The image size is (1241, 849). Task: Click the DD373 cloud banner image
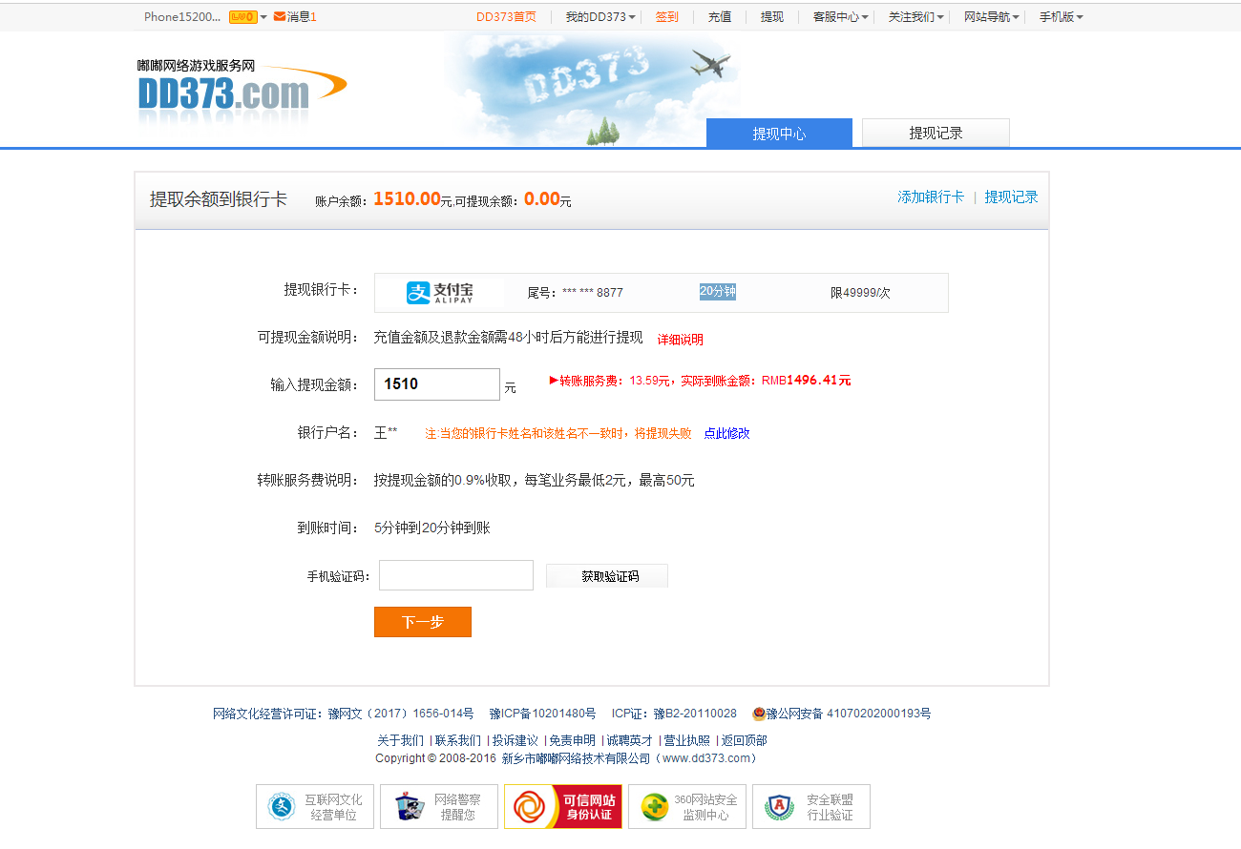pyautogui.click(x=592, y=91)
